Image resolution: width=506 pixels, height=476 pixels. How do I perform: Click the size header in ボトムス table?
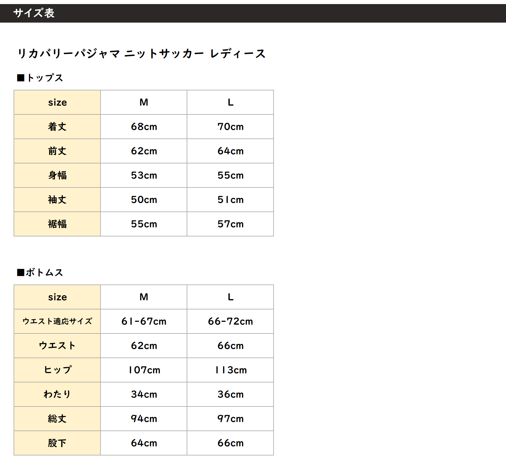57,297
